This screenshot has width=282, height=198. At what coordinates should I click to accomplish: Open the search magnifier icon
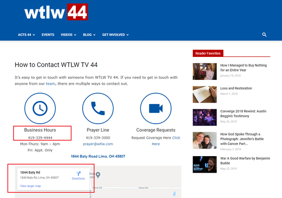point(264,34)
